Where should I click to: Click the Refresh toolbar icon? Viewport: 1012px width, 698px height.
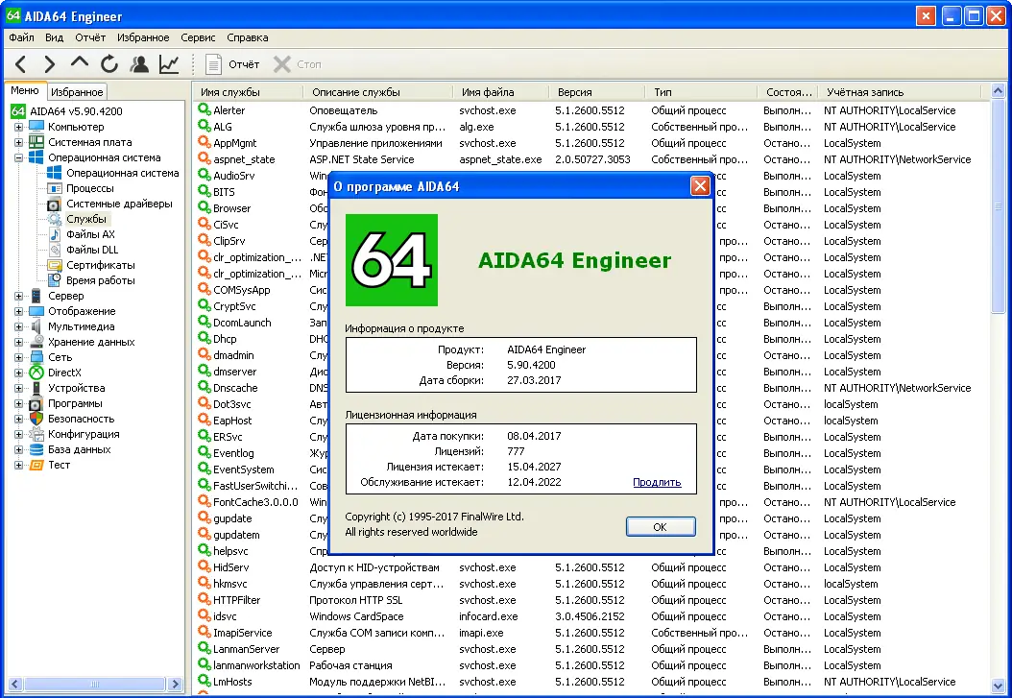point(109,64)
